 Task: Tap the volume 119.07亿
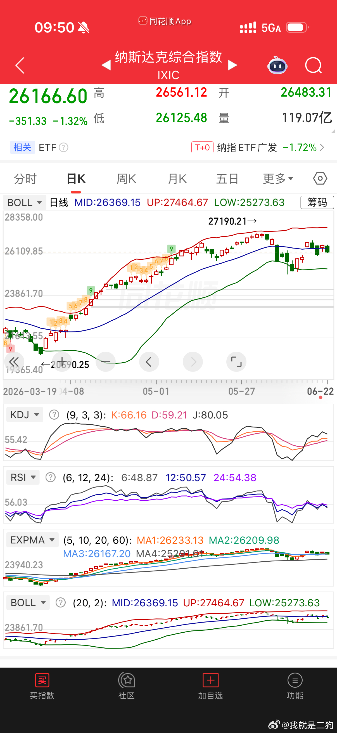pos(307,118)
